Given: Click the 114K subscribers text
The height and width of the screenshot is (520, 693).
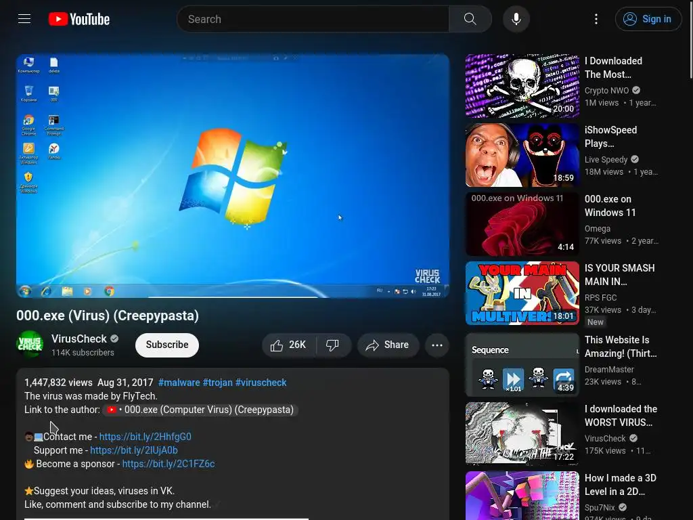Looking at the screenshot, I should (83, 352).
